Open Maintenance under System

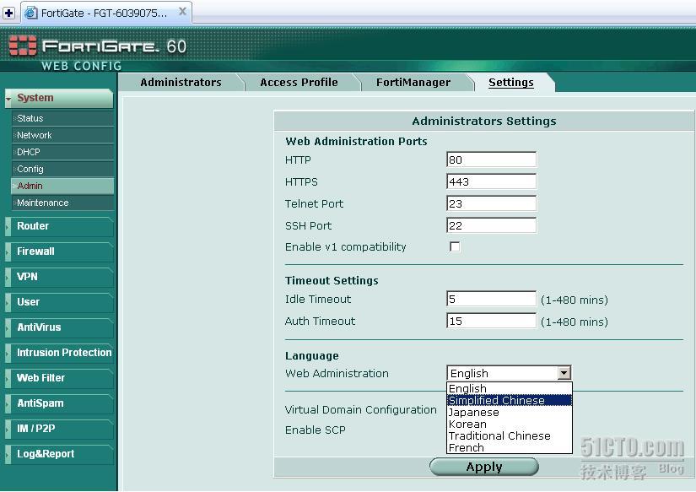point(62,203)
